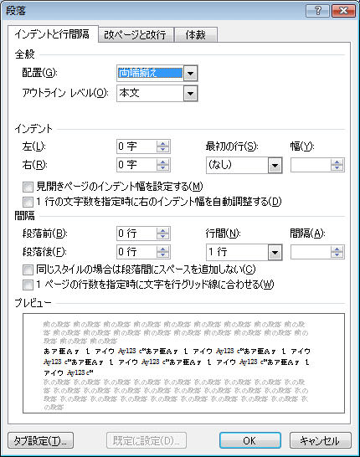The height and width of the screenshot is (457, 360).
Task: Check 同じスタイルの場合は段落間にスペースを追加しない
Action: tap(28, 270)
